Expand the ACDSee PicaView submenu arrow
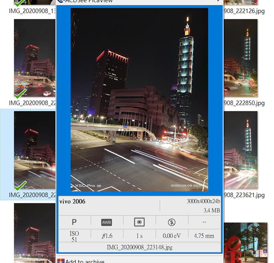The image size is (274, 263). tap(218, 1)
